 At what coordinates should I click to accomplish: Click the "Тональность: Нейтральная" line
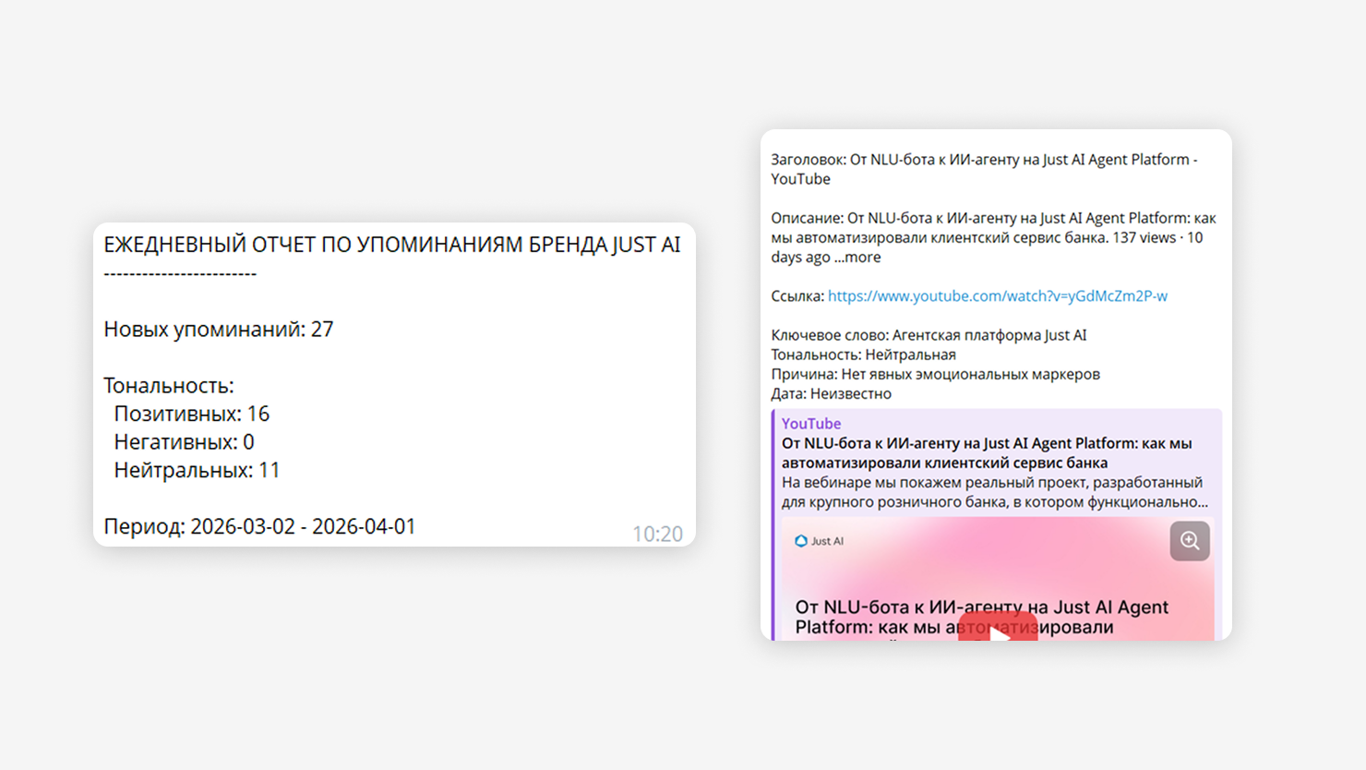863,355
